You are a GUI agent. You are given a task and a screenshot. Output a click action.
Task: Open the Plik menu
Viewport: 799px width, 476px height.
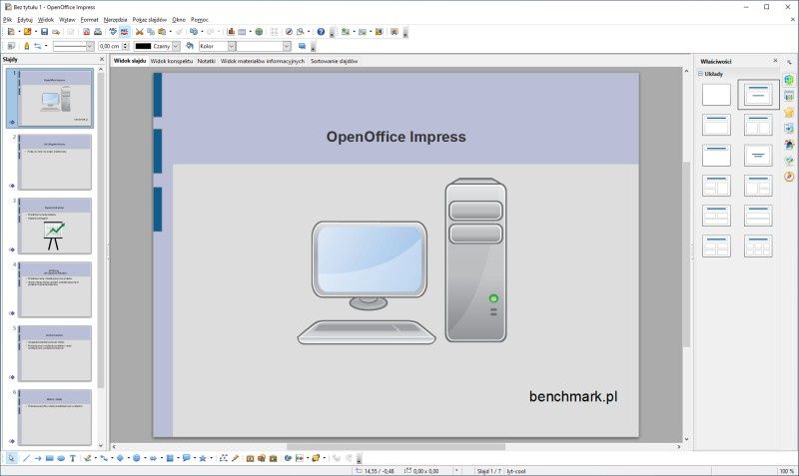[8, 19]
